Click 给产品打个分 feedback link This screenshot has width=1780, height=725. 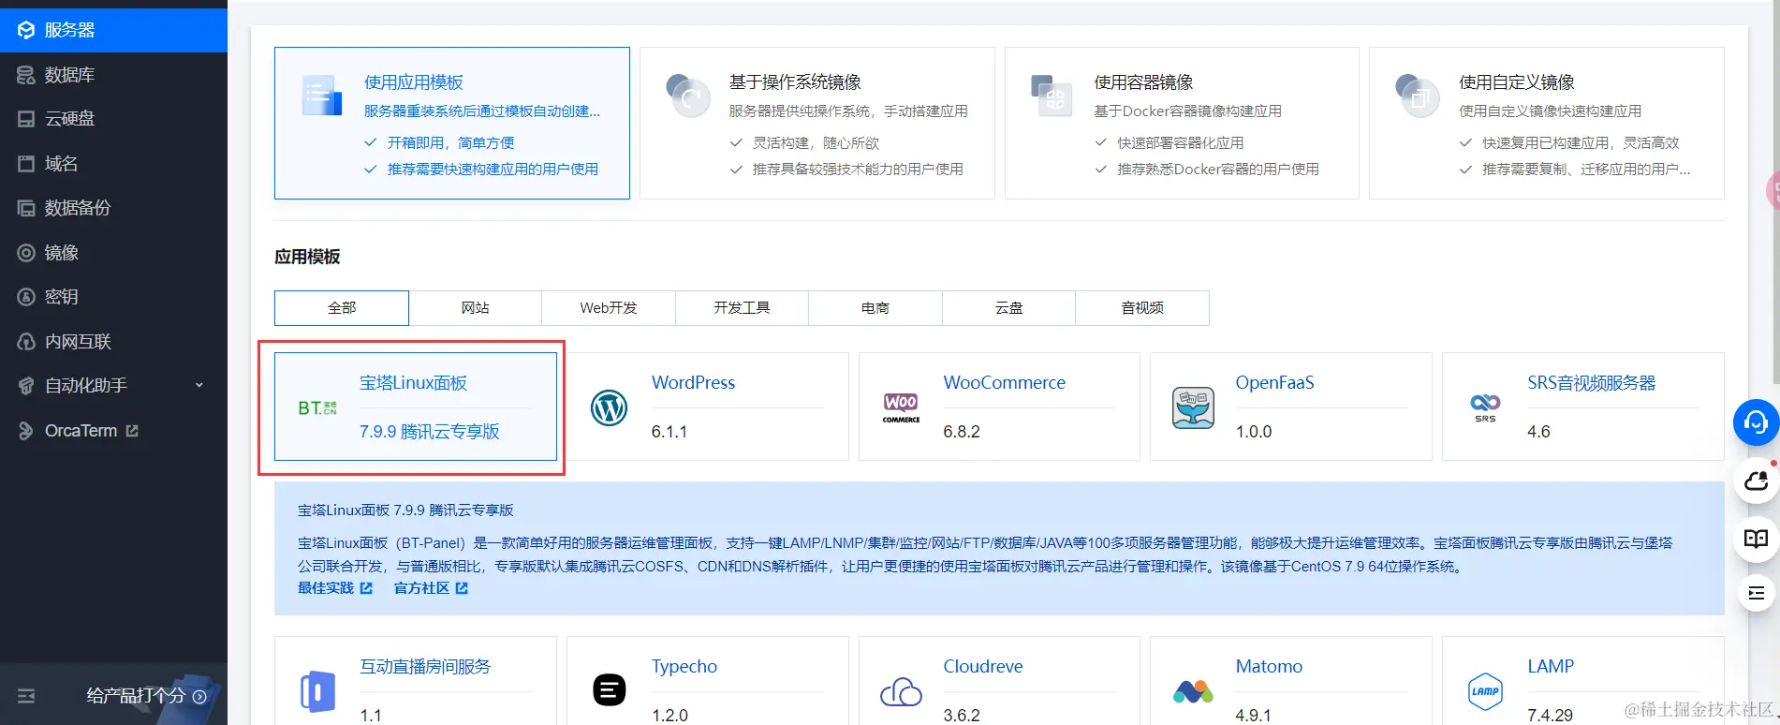(146, 696)
